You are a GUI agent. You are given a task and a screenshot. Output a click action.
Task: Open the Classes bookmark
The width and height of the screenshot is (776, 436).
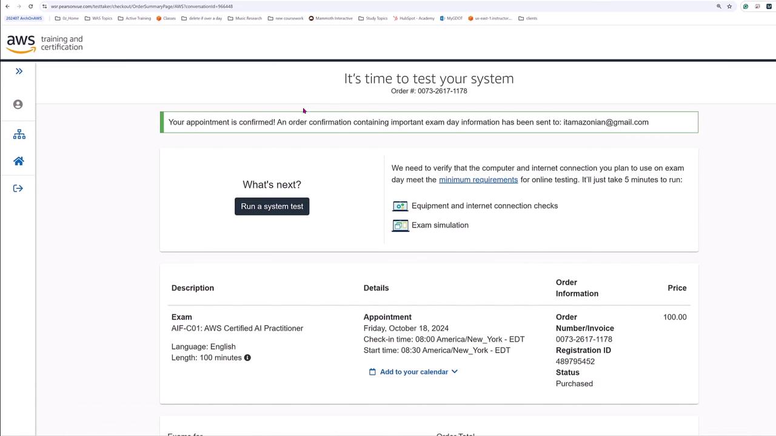166,18
